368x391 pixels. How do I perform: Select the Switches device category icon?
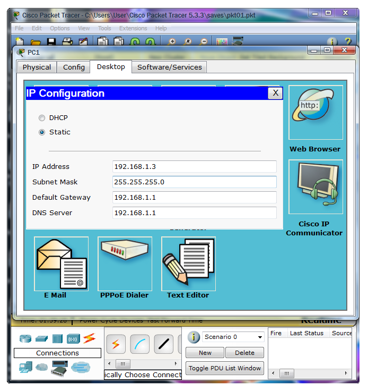tap(41, 338)
